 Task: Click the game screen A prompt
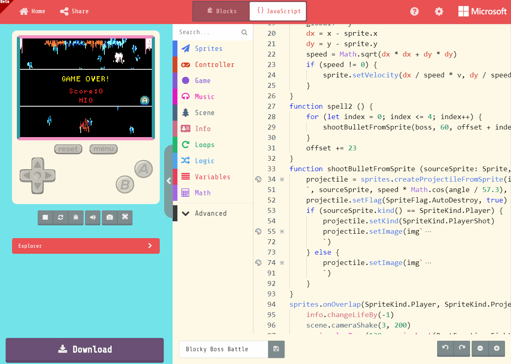(x=145, y=100)
